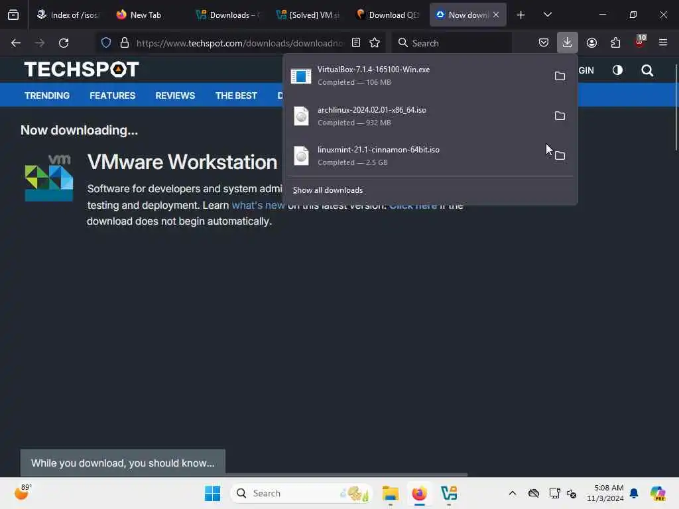This screenshot has height=509, width=679.
Task: Open VirtualBox-7.1.4-165100-Win.exe download
Action: [x=416, y=76]
